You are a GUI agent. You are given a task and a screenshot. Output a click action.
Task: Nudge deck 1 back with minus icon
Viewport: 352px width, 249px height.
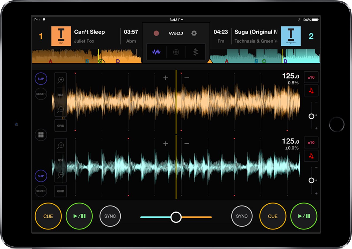pos(187,78)
